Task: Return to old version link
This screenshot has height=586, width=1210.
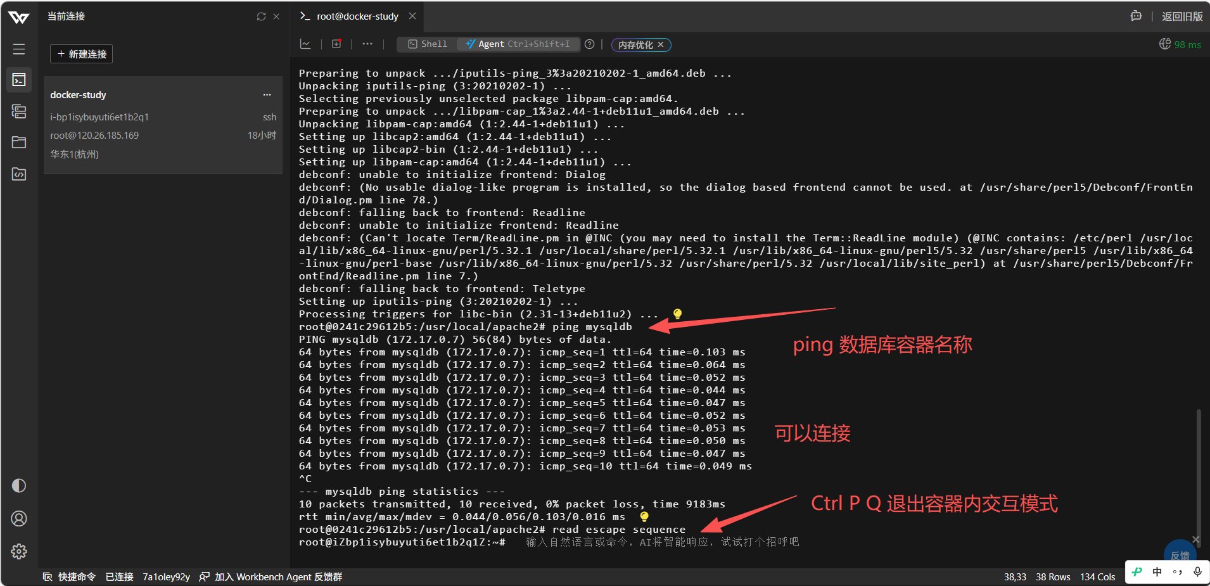Action: [1182, 16]
